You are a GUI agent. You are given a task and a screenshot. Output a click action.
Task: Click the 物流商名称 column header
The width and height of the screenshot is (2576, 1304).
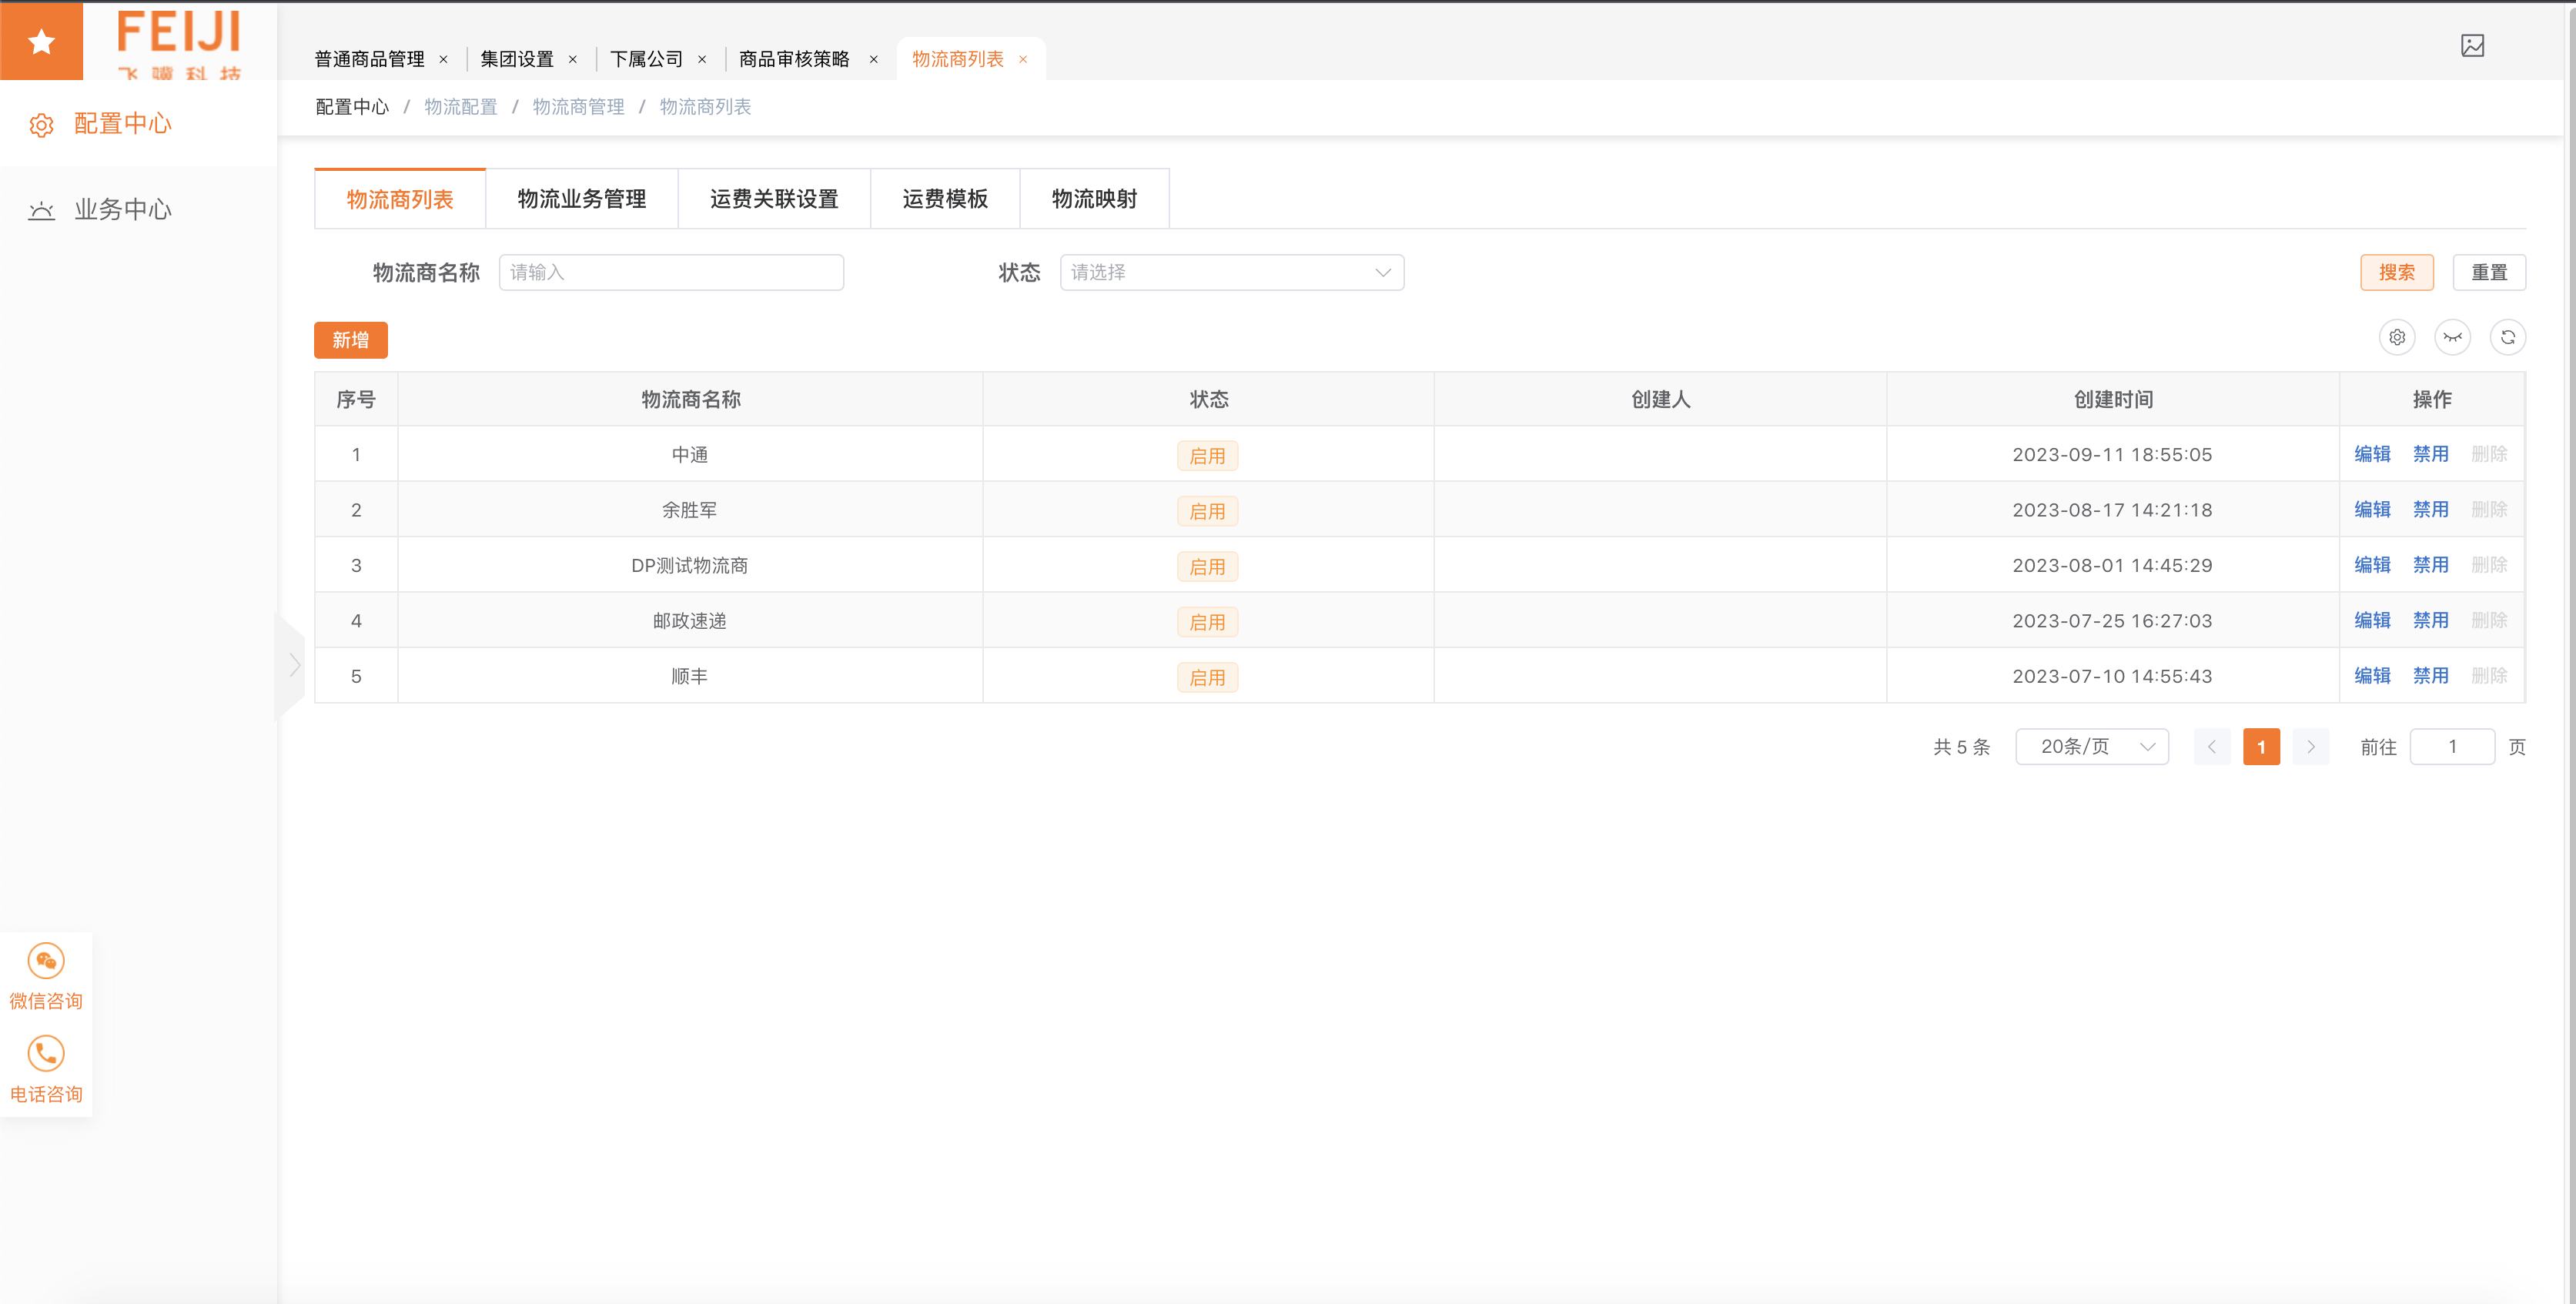[x=690, y=400]
